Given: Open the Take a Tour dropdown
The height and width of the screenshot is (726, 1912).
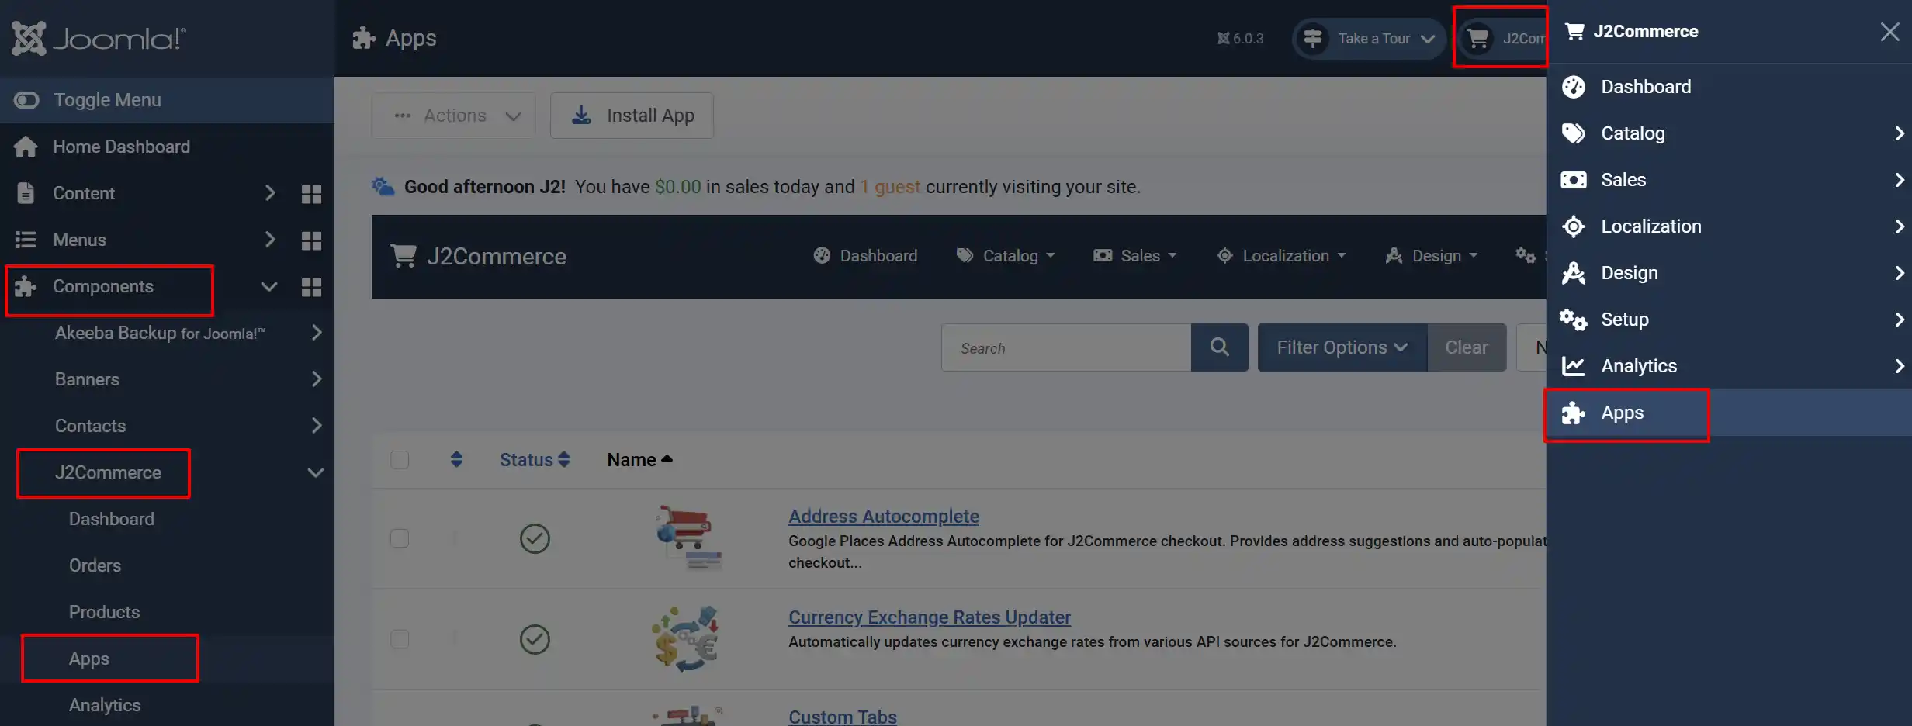Looking at the screenshot, I should pos(1369,38).
